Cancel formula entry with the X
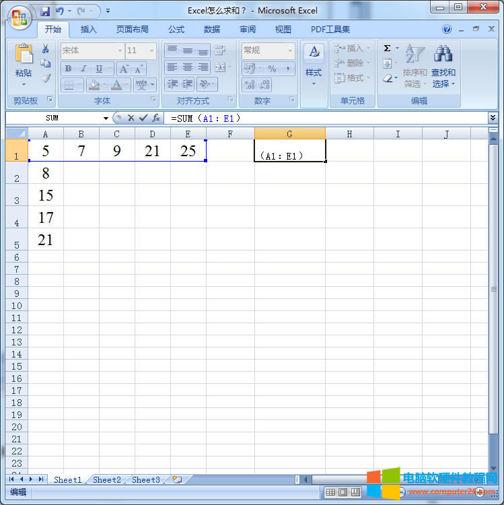 [x=131, y=119]
